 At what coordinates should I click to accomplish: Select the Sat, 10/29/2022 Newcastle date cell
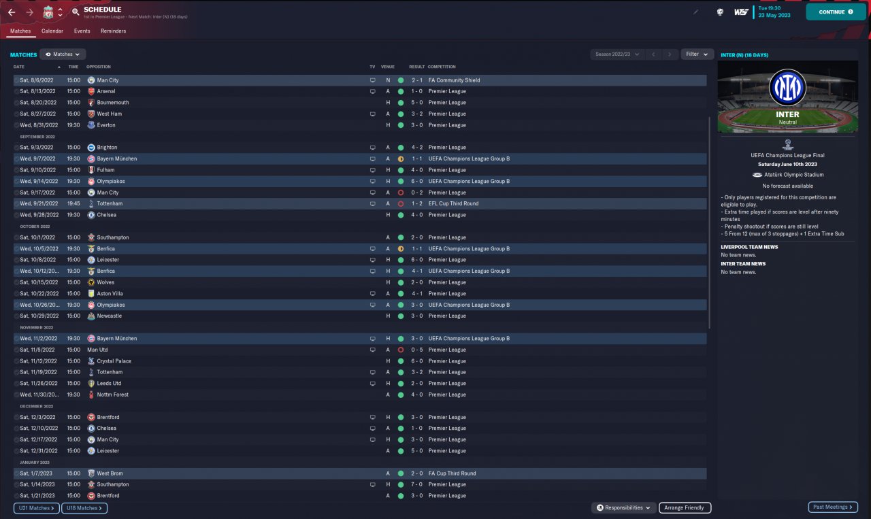coord(39,316)
